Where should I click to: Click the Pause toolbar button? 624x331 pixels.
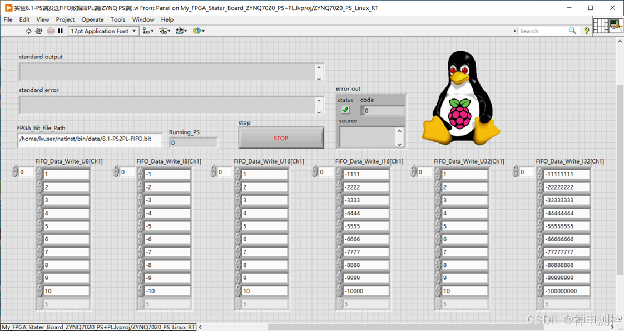(61, 31)
